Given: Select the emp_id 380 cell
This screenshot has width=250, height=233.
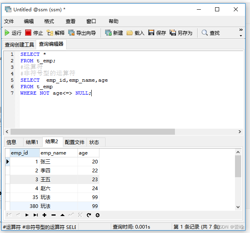Looking at the screenshot, I should click(x=25, y=206).
